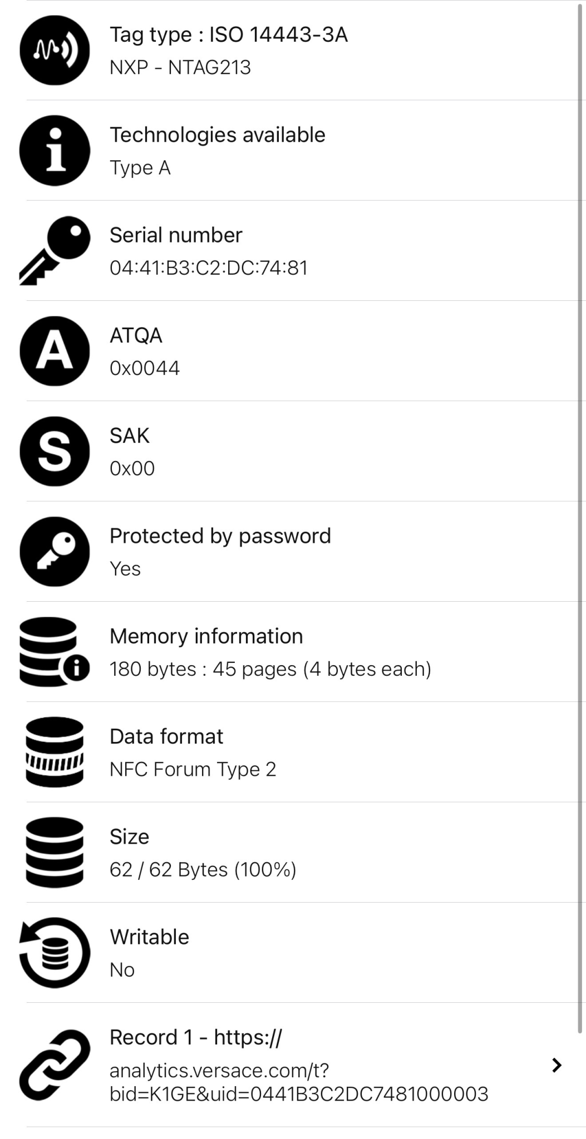Image resolution: width=586 pixels, height=1139 pixels.
Task: Tap the Size 62 / 62 Bytes text
Action: click(x=203, y=869)
